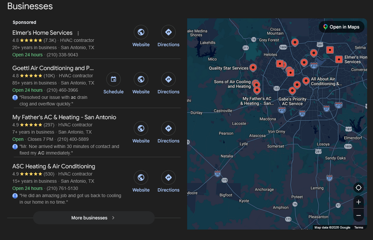Screen dimensions: 373x240
Task: Open the map Terms link
Action: coord(359,227)
